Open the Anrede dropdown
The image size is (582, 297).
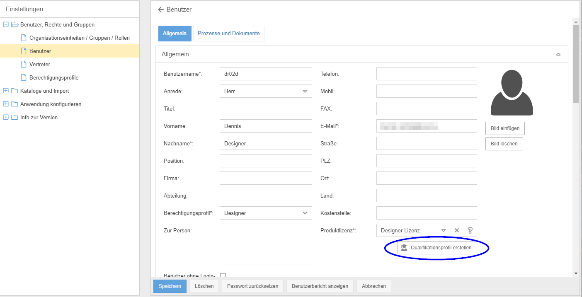(x=305, y=91)
